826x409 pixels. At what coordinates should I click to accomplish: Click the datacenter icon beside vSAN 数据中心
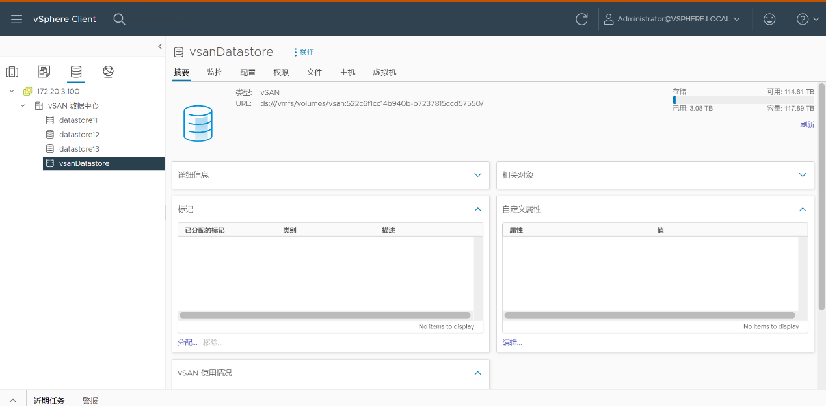[x=38, y=105]
